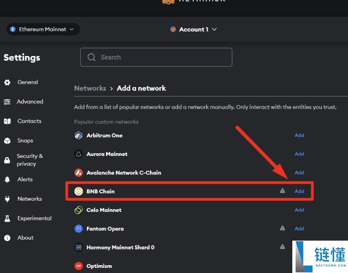Click the Account 1 avatar icon
This screenshot has width=348, height=273.
pyautogui.click(x=173, y=29)
